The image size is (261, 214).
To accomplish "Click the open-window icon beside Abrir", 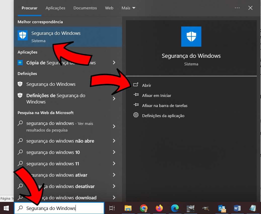I will [136, 85].
